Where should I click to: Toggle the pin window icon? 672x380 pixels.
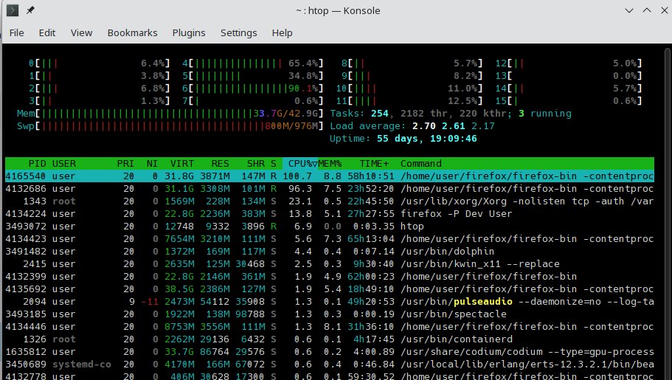[30, 11]
